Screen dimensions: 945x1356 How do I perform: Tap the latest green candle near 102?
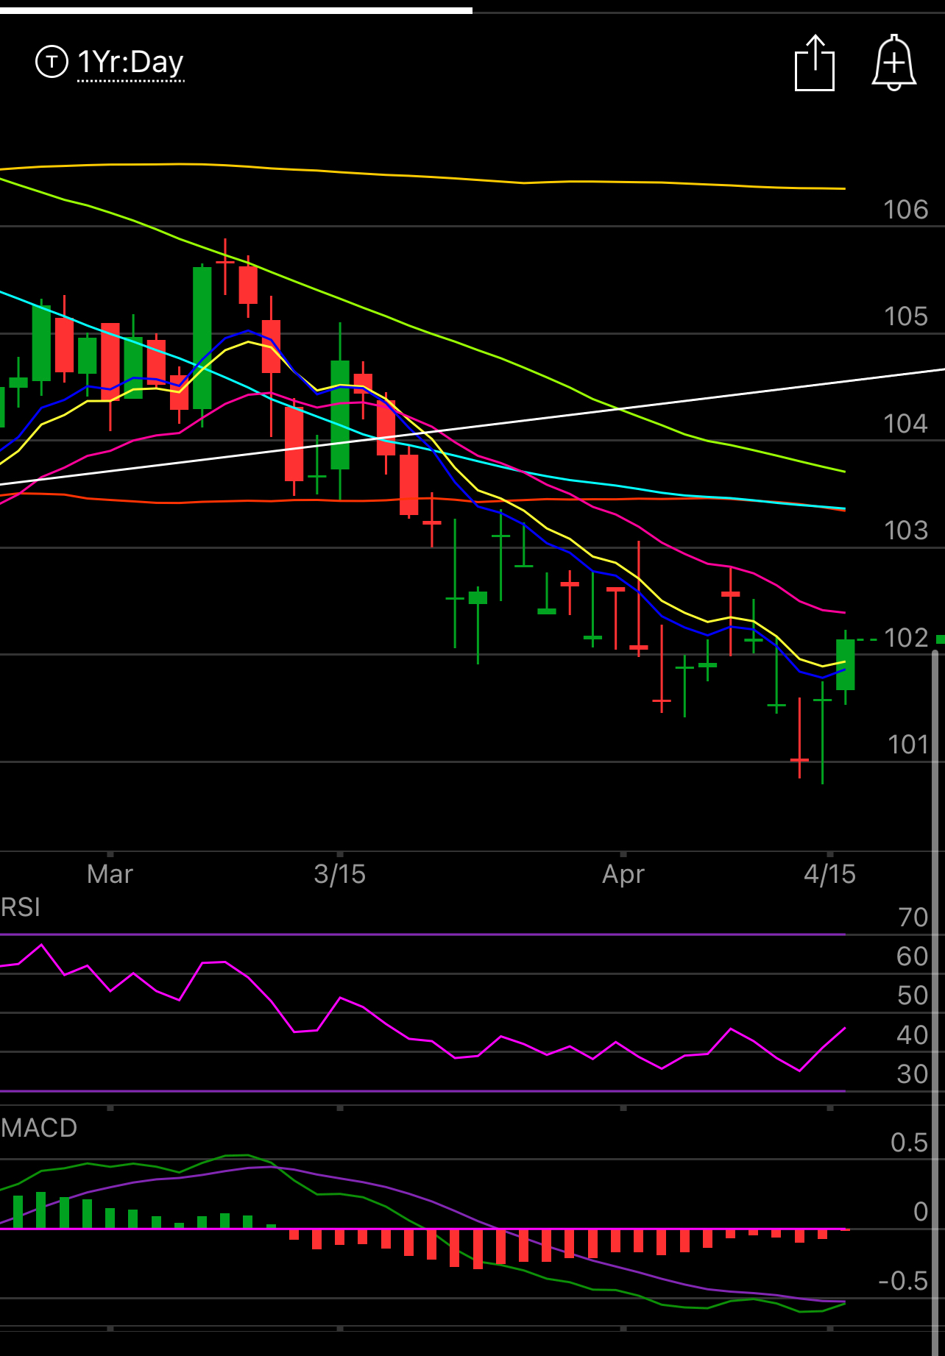coord(846,664)
